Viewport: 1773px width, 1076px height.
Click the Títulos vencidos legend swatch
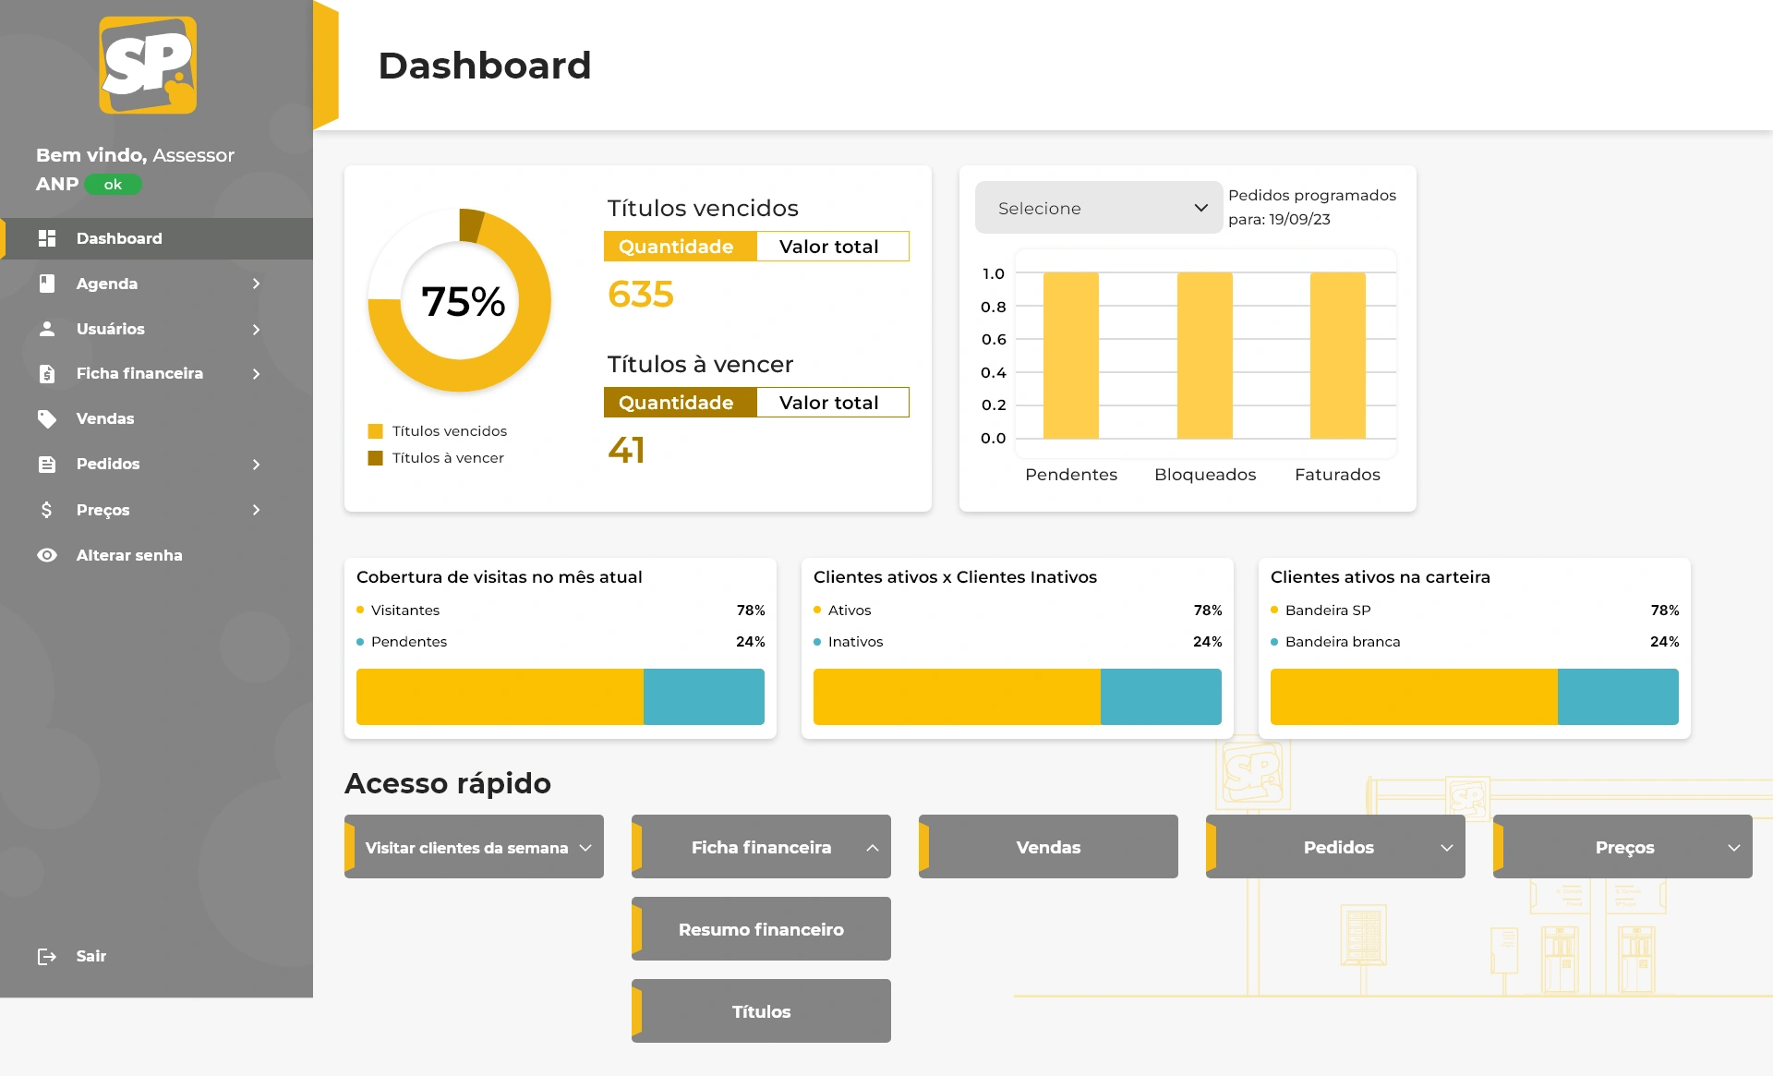click(376, 431)
